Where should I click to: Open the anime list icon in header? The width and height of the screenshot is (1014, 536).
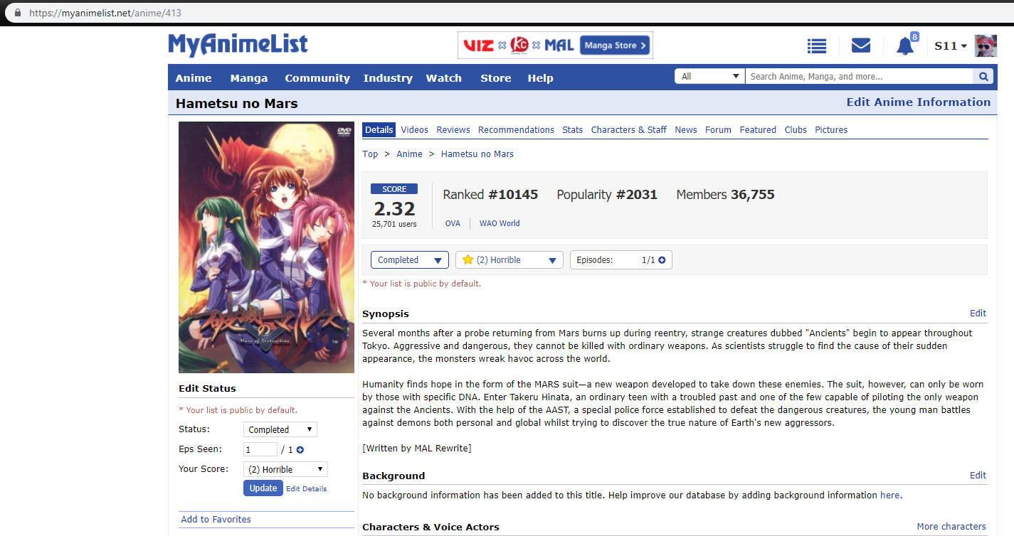pos(816,46)
